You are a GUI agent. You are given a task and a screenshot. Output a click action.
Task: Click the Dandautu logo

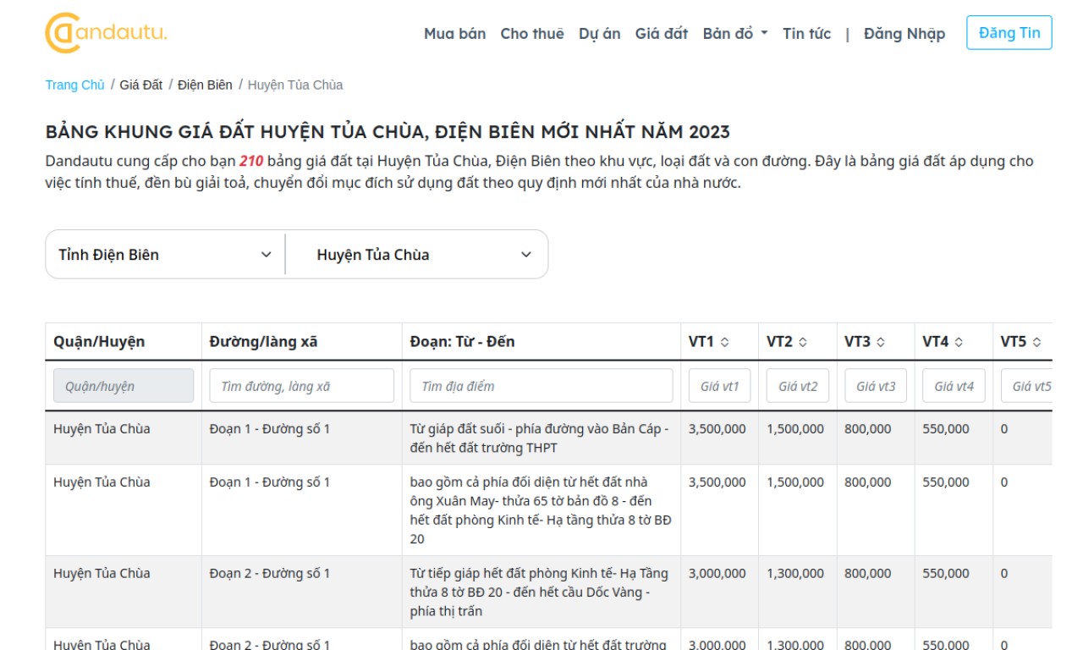106,33
